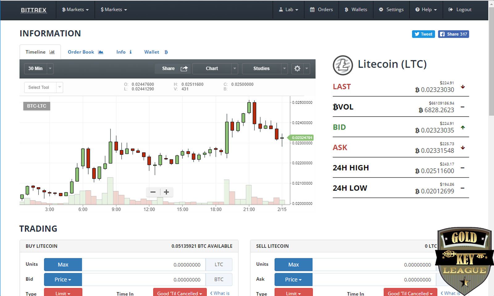Click the Litecoin logo icon

pyautogui.click(x=343, y=64)
